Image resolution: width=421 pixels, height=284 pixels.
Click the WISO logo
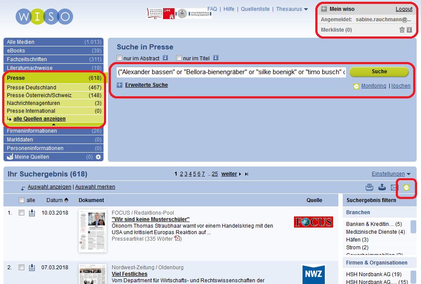44,16
